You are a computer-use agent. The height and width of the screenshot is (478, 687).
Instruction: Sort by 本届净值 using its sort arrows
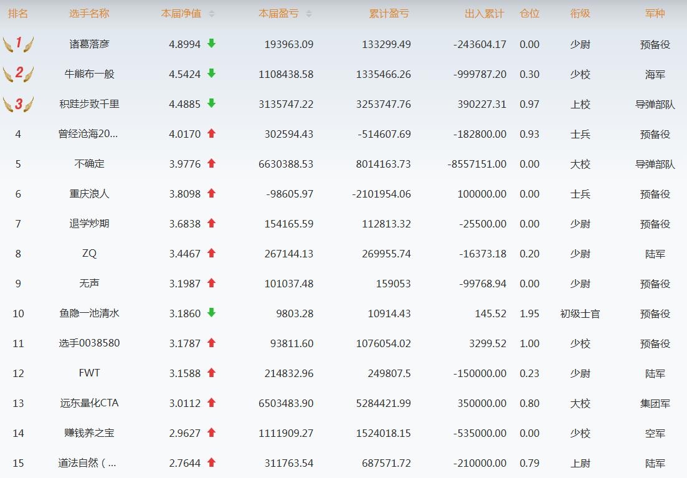click(212, 14)
